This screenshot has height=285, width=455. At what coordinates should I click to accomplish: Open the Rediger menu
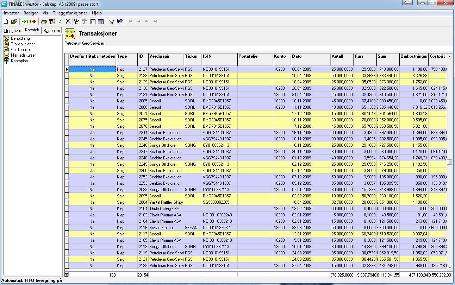(x=31, y=13)
